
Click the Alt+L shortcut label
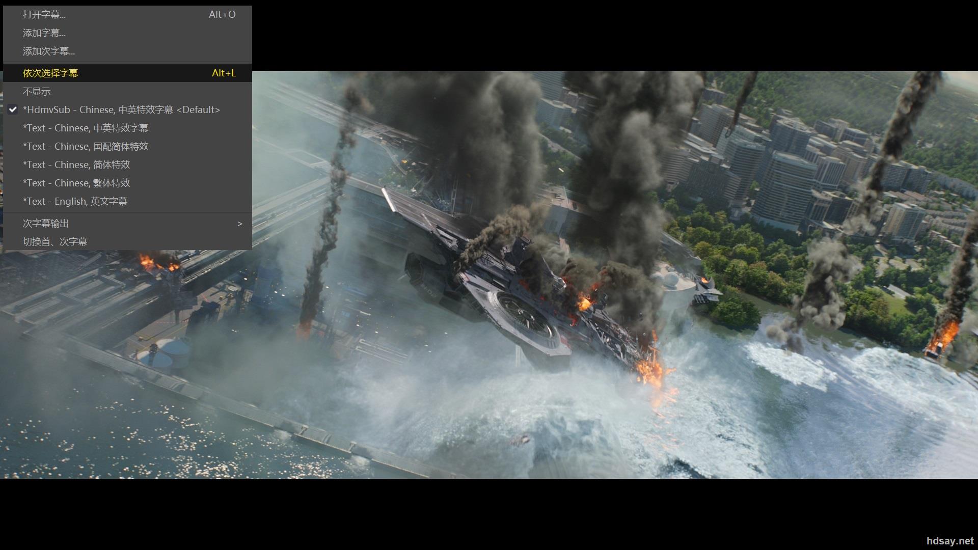pyautogui.click(x=224, y=73)
